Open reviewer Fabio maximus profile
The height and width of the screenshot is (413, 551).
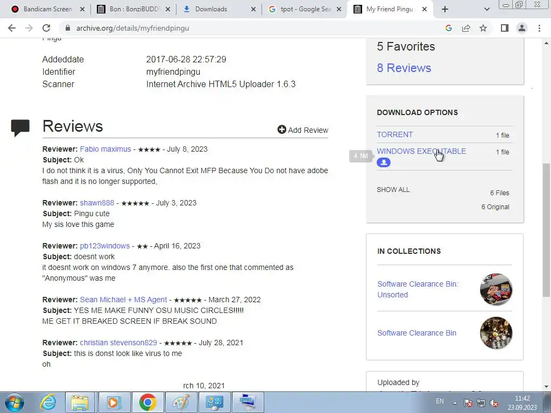tap(105, 149)
